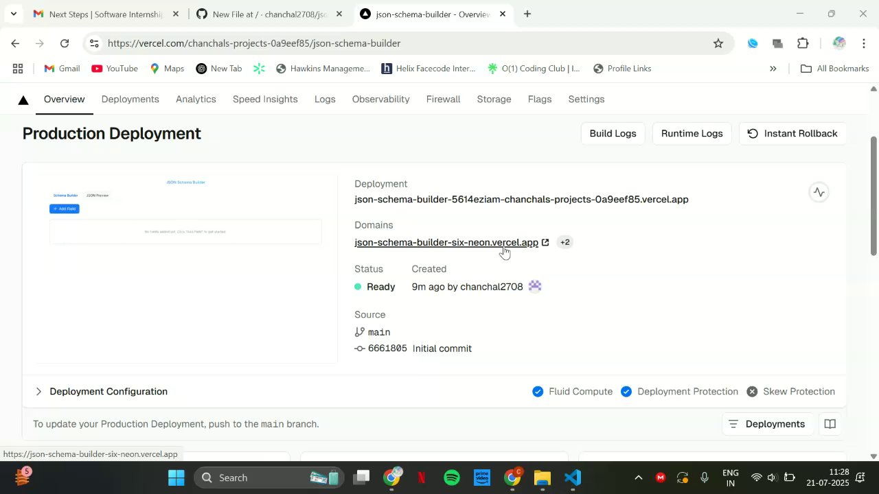Switch to GitHub New File tab
Viewport: 879px width, 494px height.
269,14
